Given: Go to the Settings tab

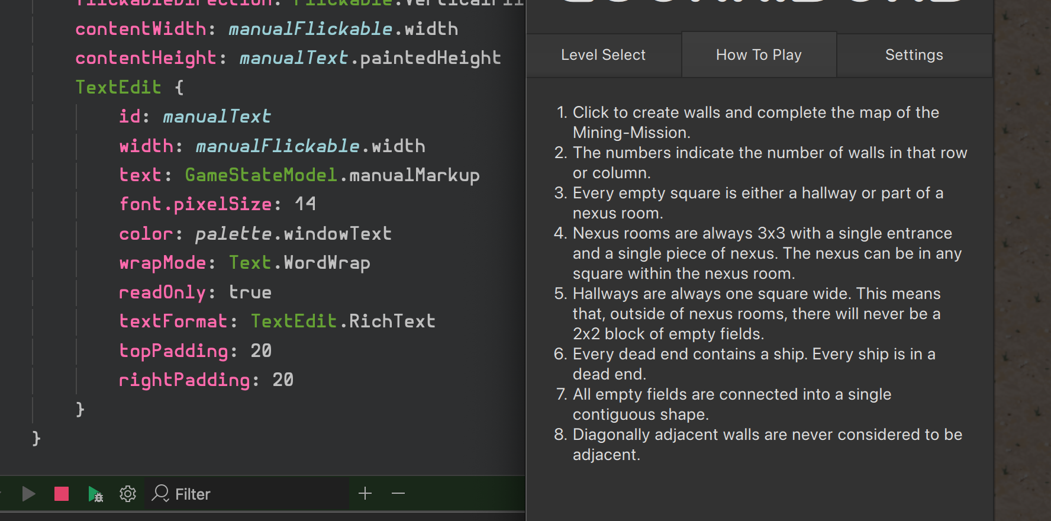Looking at the screenshot, I should (914, 55).
